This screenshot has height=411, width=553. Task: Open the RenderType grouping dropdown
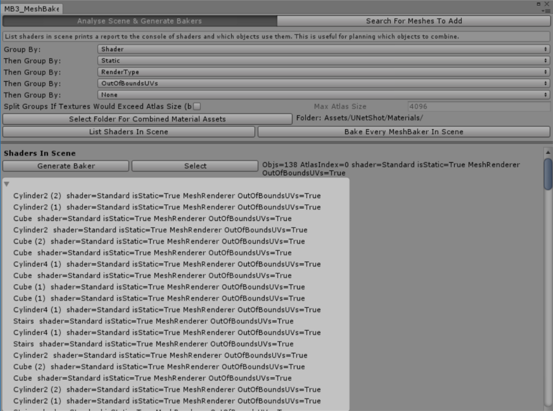(x=323, y=72)
